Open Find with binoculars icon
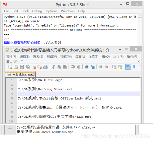153x141 pixels. pyautogui.click(x=87, y=67)
